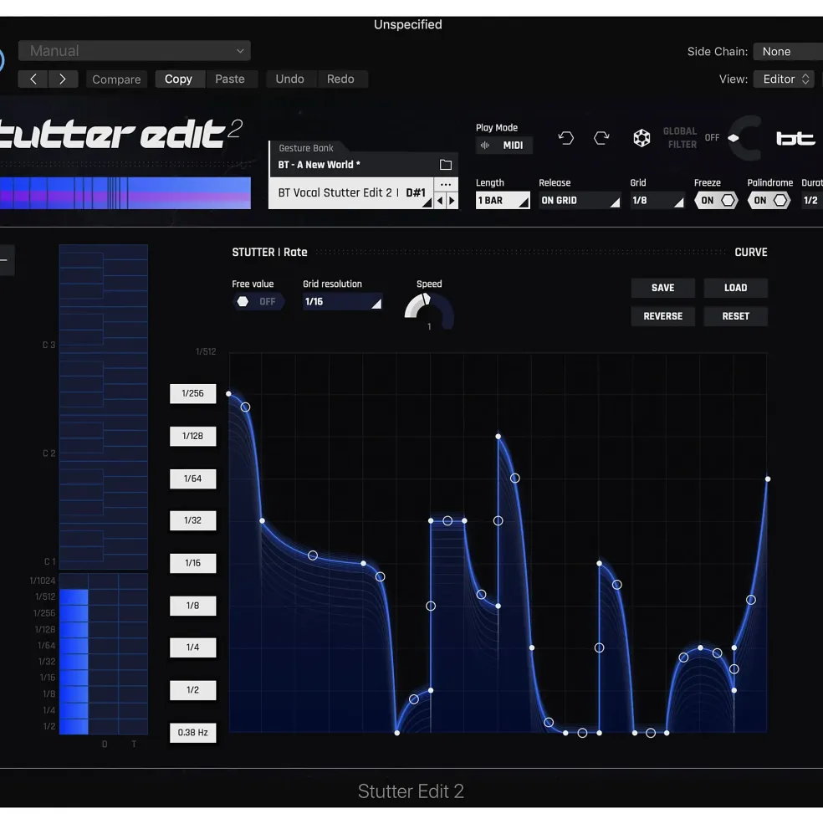
Task: Click the first curve point at 1/256
Action: click(228, 394)
